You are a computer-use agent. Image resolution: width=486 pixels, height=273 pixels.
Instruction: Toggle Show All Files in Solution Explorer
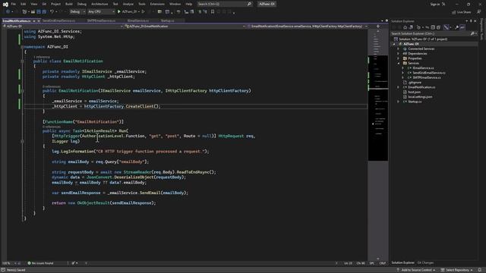pyautogui.click(x=438, y=27)
